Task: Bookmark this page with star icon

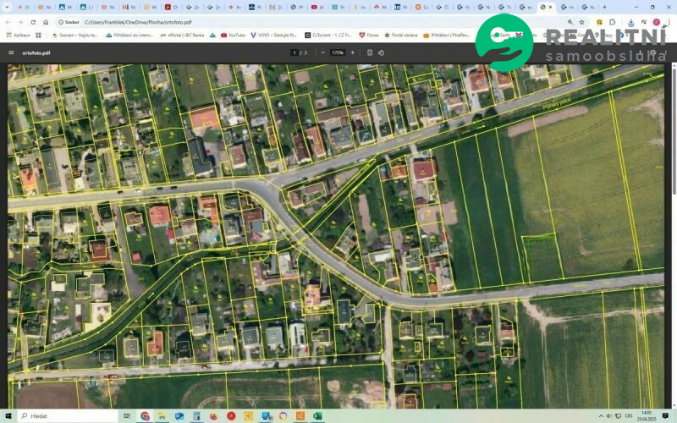Action: [581, 22]
